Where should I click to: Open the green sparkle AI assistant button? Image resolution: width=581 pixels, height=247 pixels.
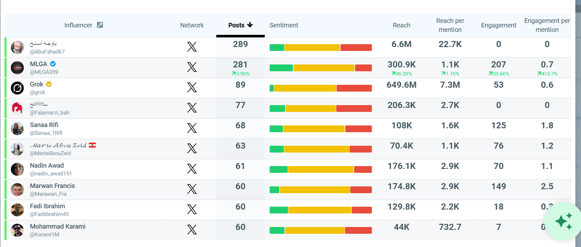tap(563, 221)
